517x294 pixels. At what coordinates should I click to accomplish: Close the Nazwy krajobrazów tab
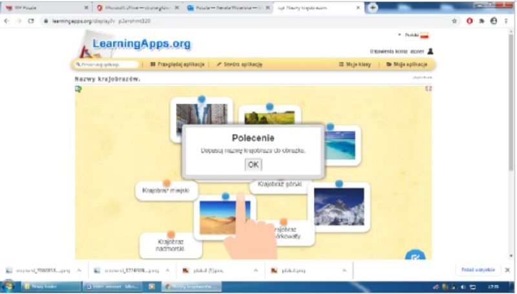click(x=358, y=8)
